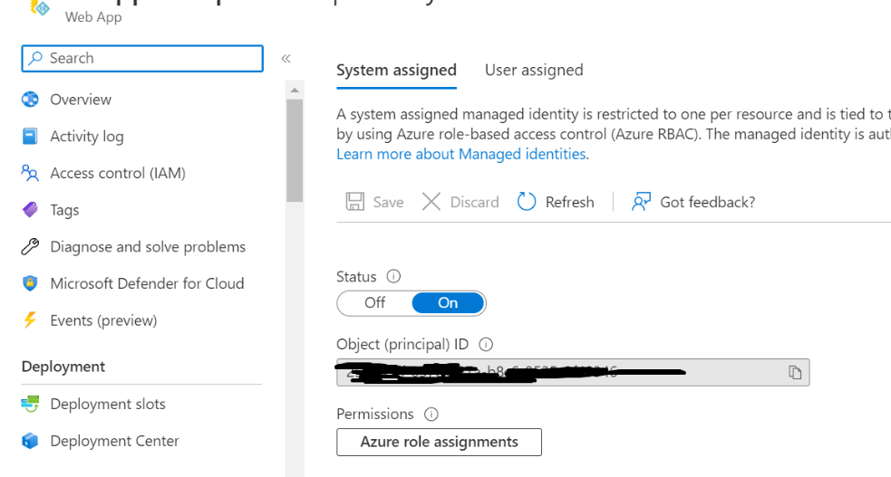Screen dimensions: 891x477
Task: Go to Access control (IAM)
Action: (x=118, y=173)
